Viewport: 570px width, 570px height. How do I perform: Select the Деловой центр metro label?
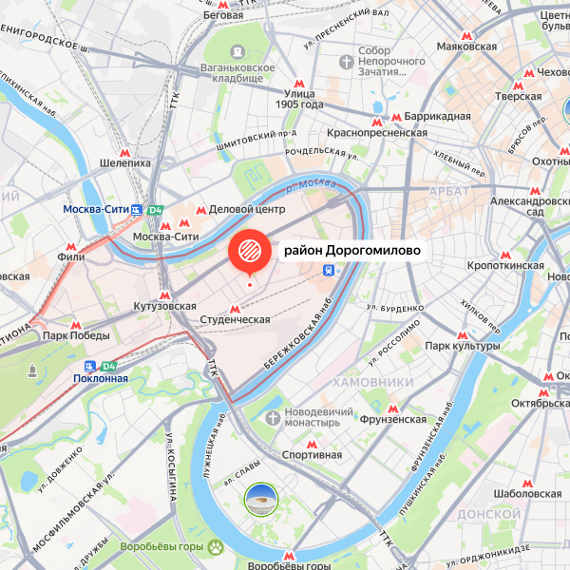coord(247,209)
